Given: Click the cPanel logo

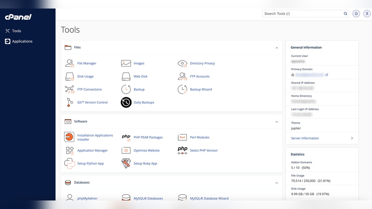Looking at the screenshot, I should click(18, 17).
